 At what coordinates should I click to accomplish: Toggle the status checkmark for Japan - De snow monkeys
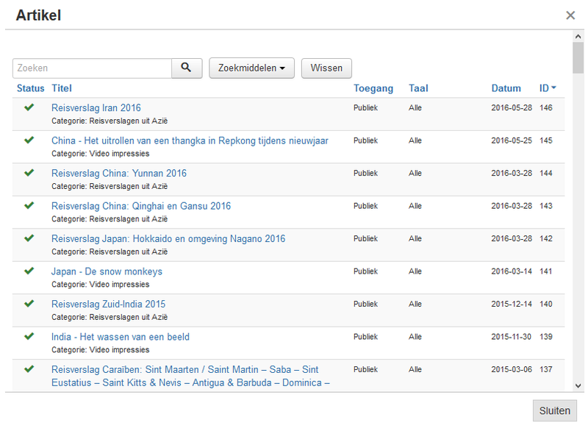coord(29,271)
